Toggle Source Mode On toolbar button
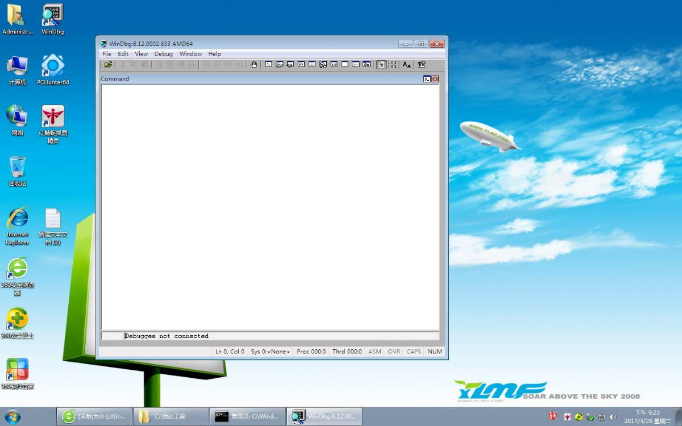 381,64
